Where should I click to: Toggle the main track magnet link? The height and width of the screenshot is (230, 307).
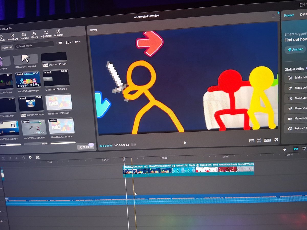[x=296, y=149]
